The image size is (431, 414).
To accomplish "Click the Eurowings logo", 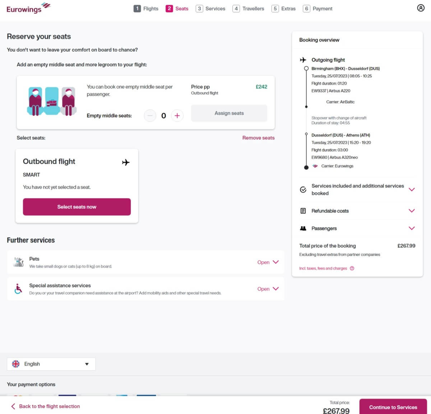I will click(x=29, y=8).
